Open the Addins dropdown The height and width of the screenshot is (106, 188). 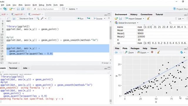(73, 9)
